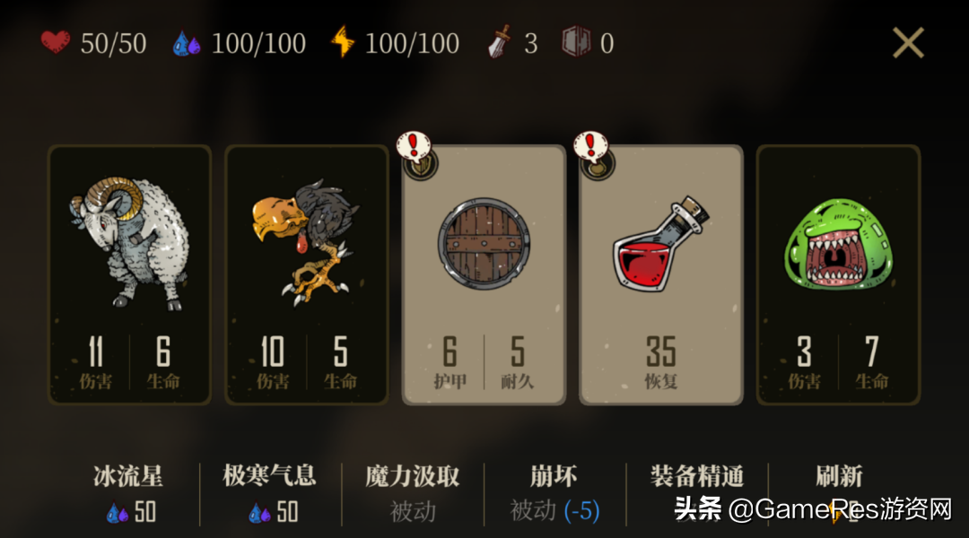
Task: Click the red heart health icon
Action: coord(55,43)
